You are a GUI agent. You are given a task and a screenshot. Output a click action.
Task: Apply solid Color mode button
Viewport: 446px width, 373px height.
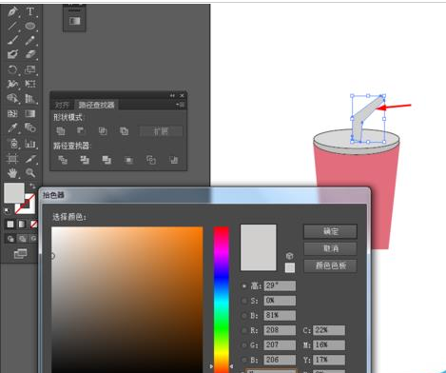(10, 225)
